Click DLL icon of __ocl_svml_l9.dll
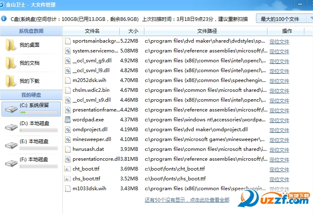 68,71
